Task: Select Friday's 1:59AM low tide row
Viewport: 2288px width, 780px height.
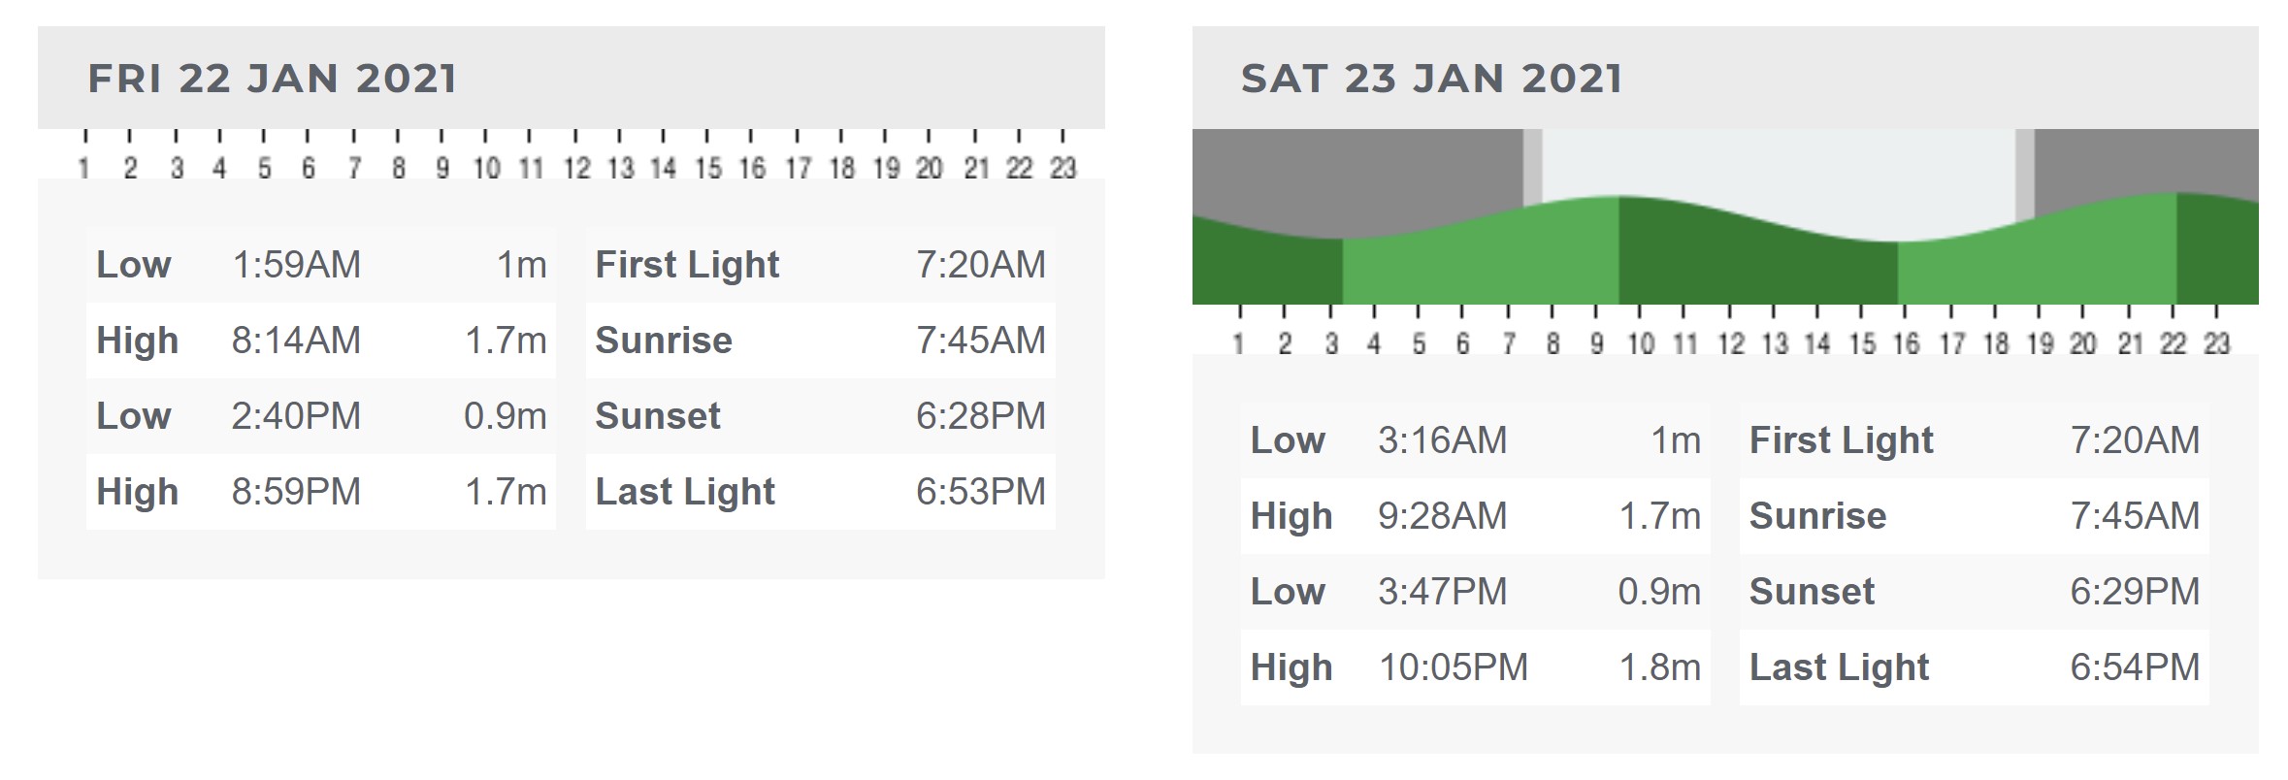Action: [321, 265]
